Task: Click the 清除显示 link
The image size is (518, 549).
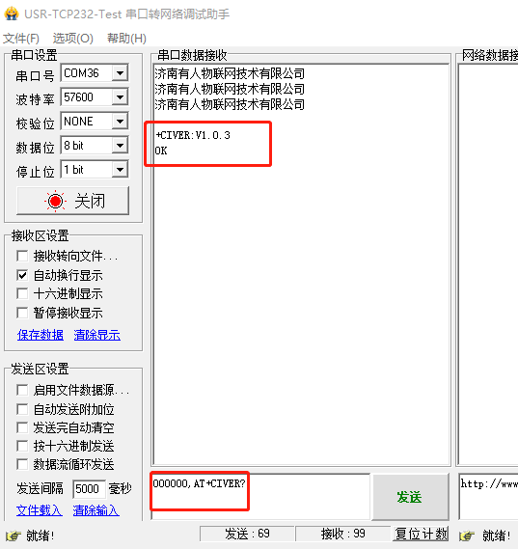Action: pyautogui.click(x=97, y=335)
